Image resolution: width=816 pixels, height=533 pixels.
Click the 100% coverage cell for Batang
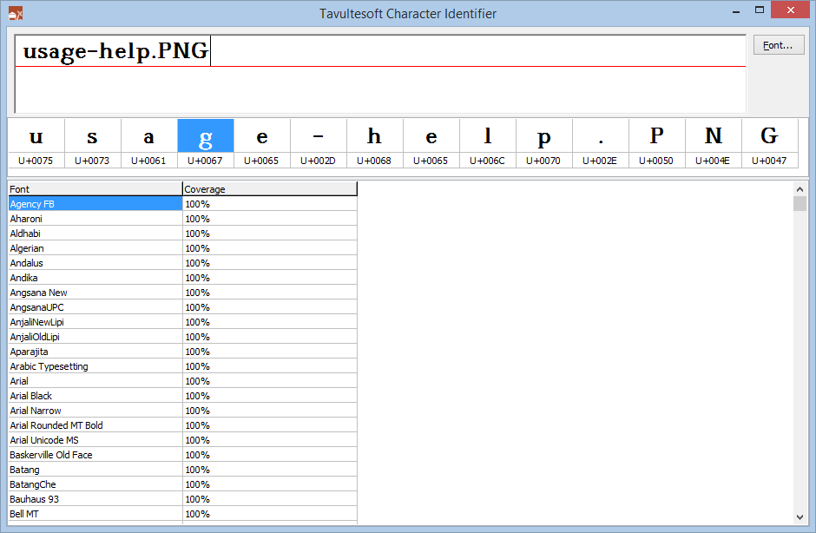point(270,470)
